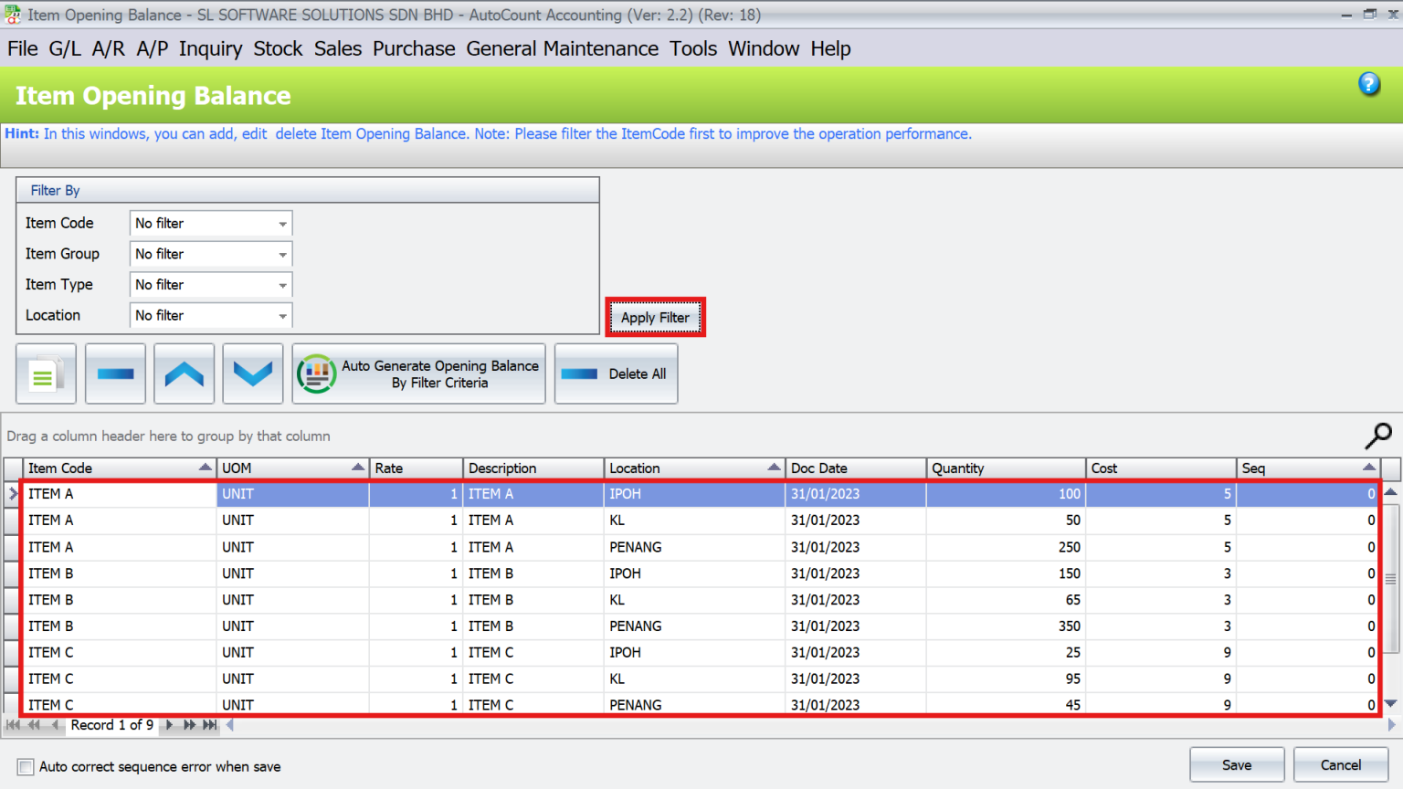Screen dimensions: 1403x789
Task: Enable auto correct sequence error when save
Action: [x=25, y=767]
